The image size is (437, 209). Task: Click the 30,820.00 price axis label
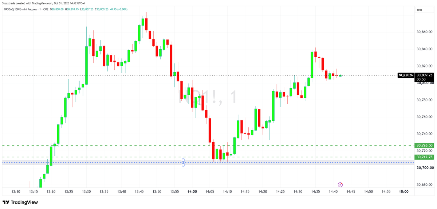[424, 66]
